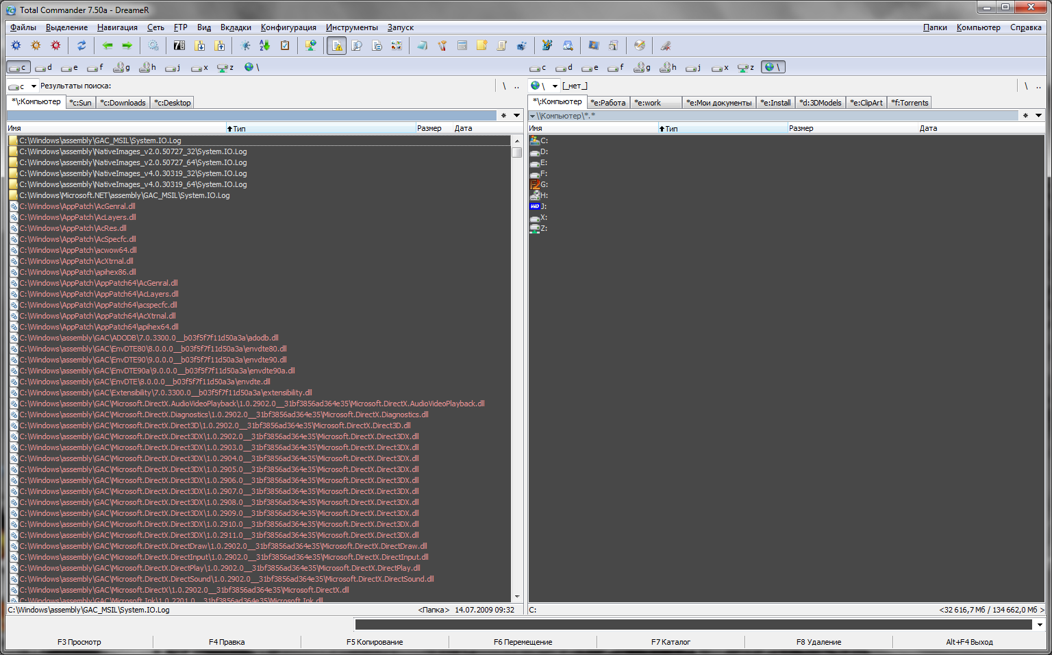The image size is (1052, 655).
Task: Click into the command line input field
Action: click(x=694, y=624)
